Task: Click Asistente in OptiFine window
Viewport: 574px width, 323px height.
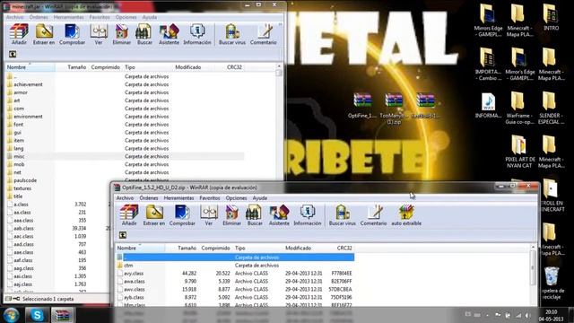Action: pyautogui.click(x=279, y=215)
